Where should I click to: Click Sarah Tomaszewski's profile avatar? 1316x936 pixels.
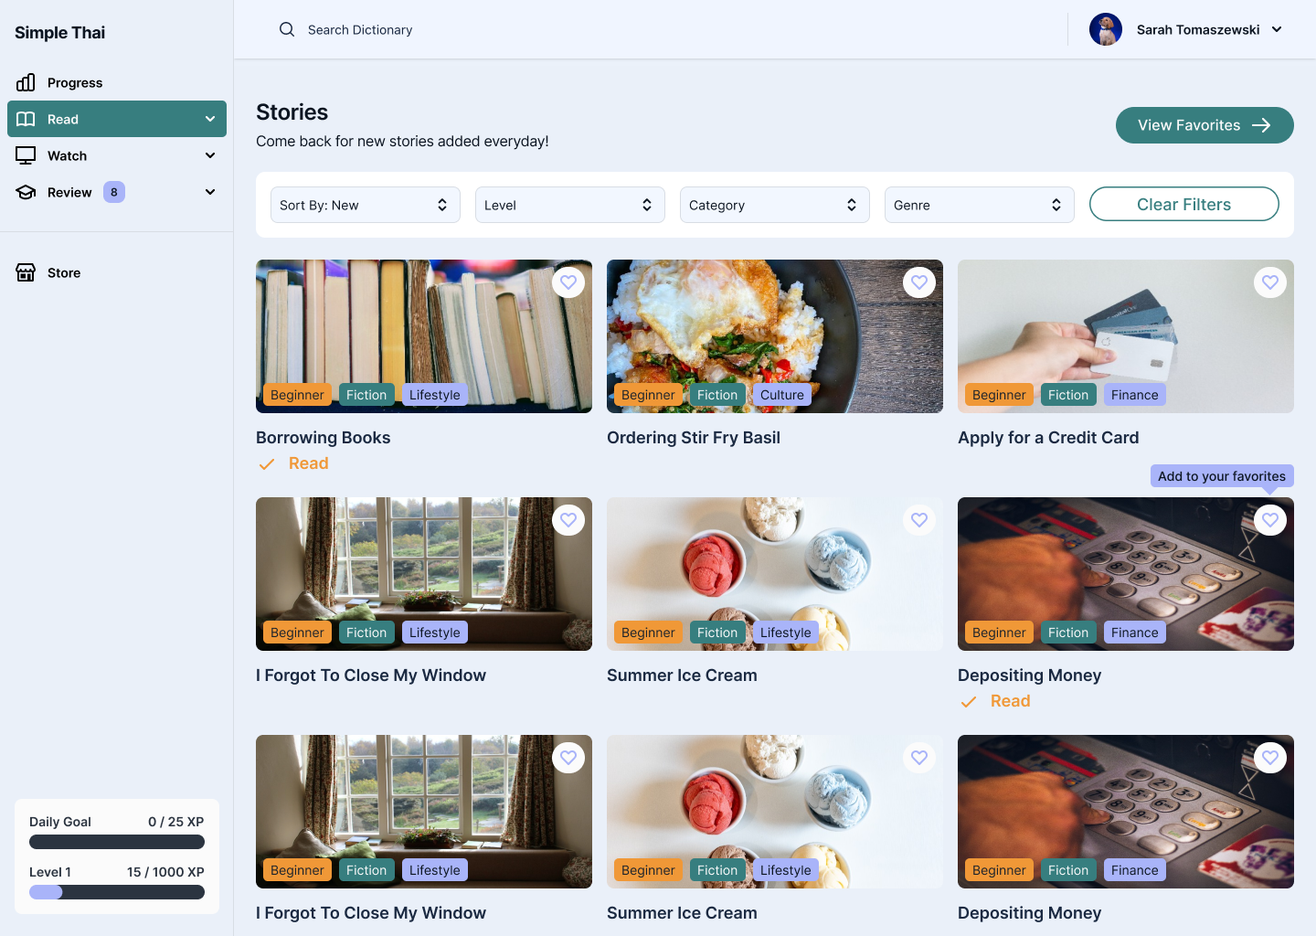point(1105,29)
